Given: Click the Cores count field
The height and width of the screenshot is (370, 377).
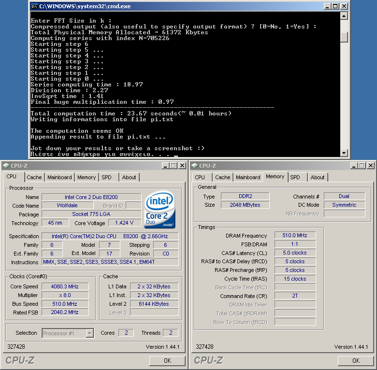Looking at the screenshot, I should coord(126,333).
